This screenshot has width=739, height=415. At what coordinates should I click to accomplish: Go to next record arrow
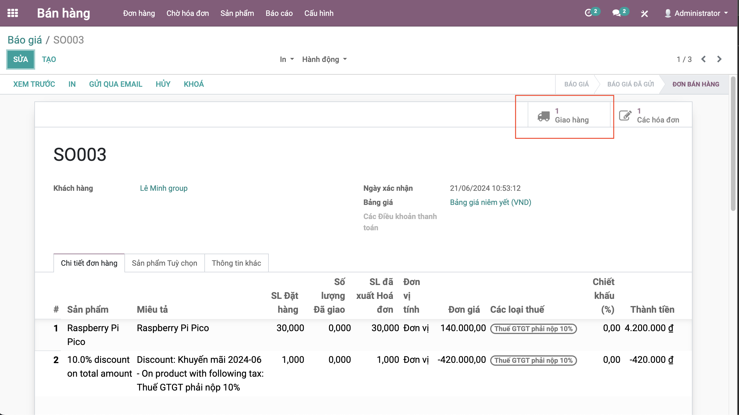(719, 59)
